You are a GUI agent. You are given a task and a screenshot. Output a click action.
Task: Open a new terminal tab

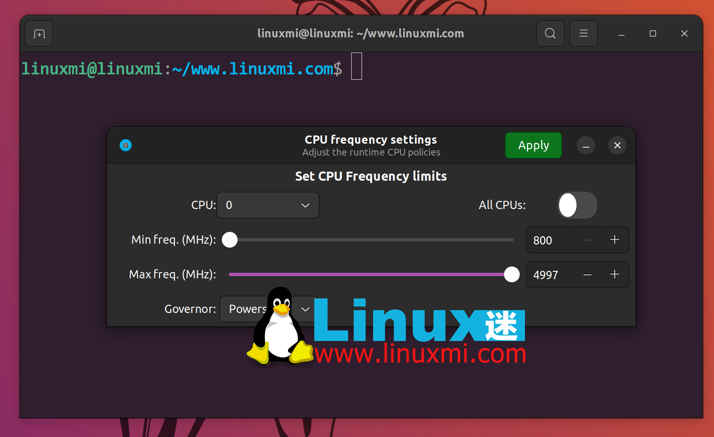(39, 34)
